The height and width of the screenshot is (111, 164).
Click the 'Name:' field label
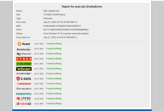click(x=19, y=11)
